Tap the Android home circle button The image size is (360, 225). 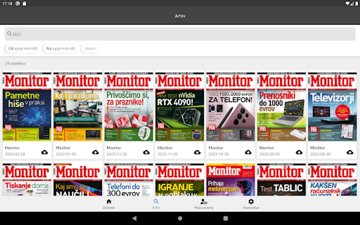click(180, 218)
